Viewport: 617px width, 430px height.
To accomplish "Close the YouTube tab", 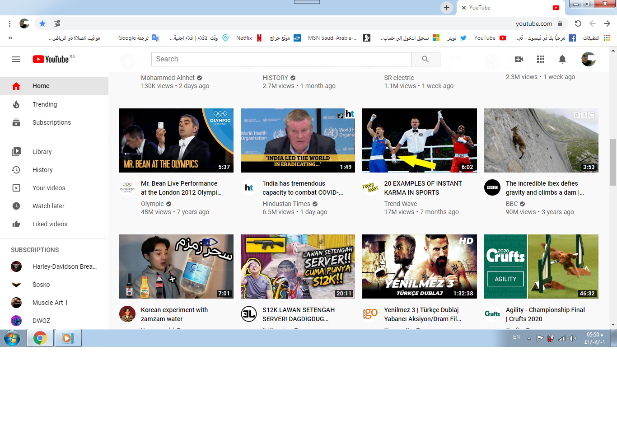I will (463, 8).
